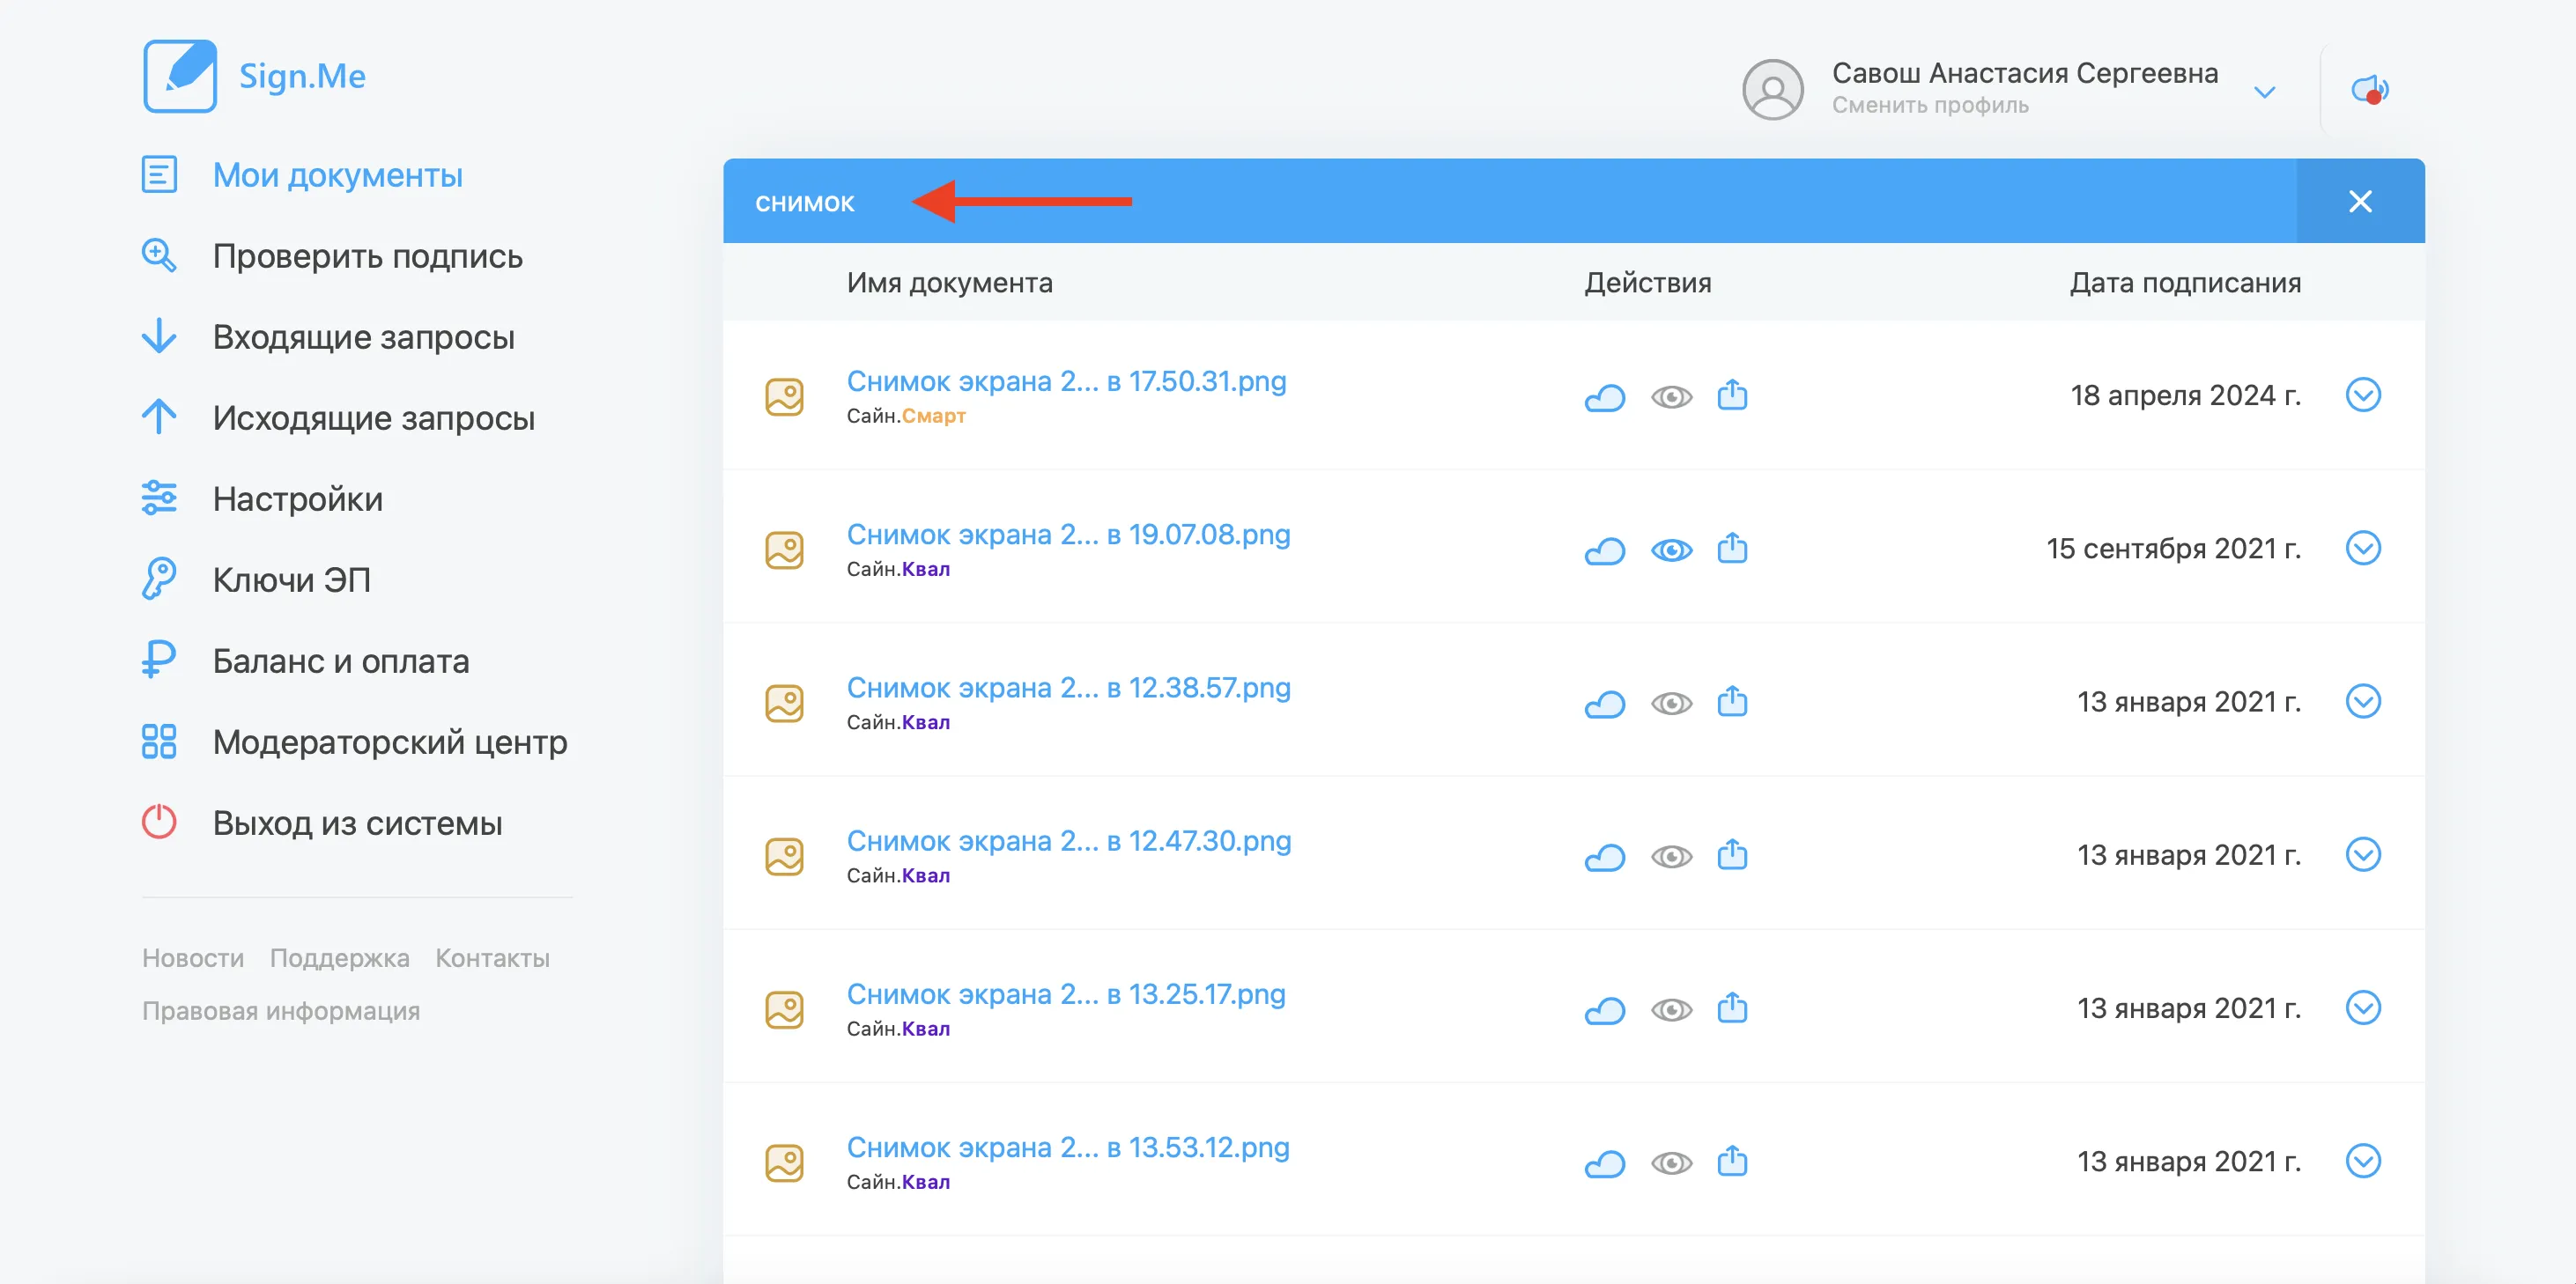Toggle eye view icon for 19.07.08.png

click(x=1671, y=550)
